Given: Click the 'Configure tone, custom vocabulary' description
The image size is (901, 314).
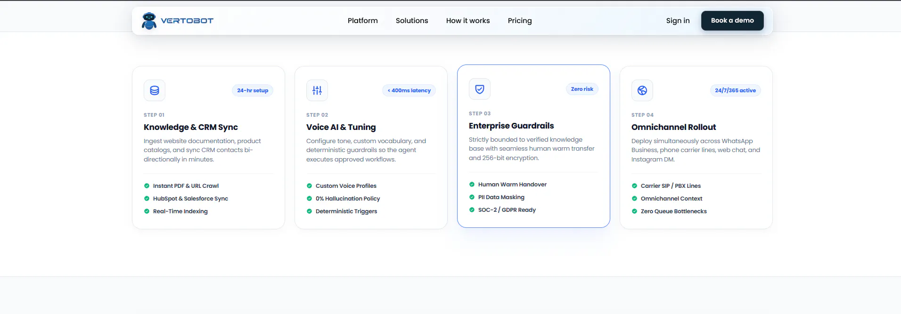Looking at the screenshot, I should pyautogui.click(x=366, y=150).
